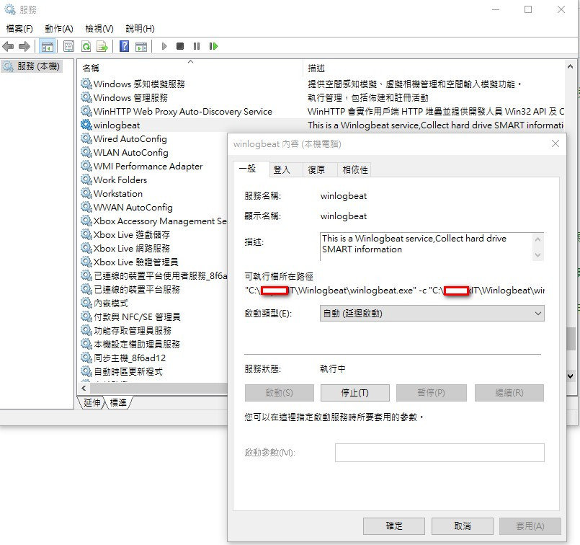Switch to the 相依性 tab
The width and height of the screenshot is (580, 545).
(x=354, y=170)
